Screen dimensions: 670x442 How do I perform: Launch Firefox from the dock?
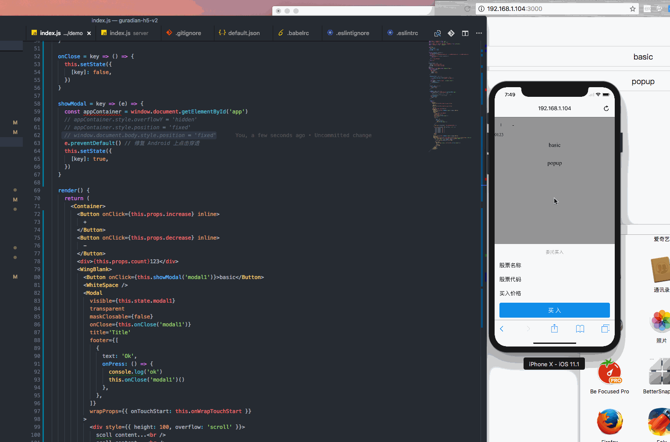pos(609,422)
